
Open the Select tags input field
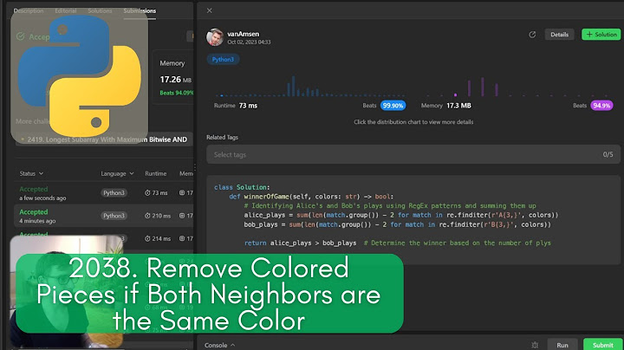tap(413, 154)
